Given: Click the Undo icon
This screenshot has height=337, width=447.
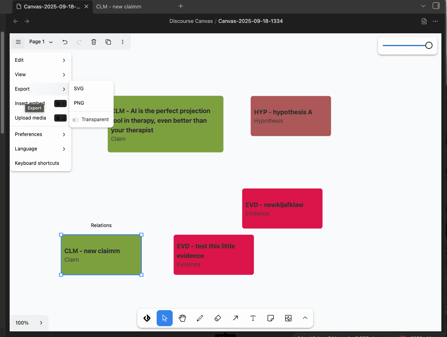Looking at the screenshot, I should coord(65,42).
